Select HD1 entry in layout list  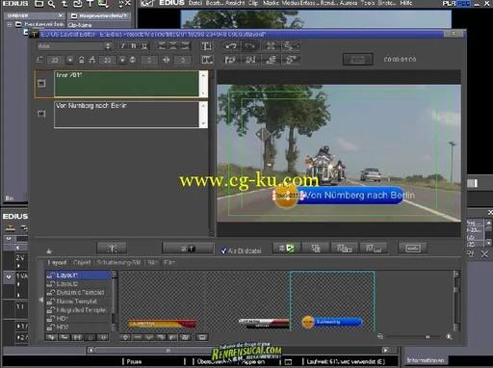78,319
